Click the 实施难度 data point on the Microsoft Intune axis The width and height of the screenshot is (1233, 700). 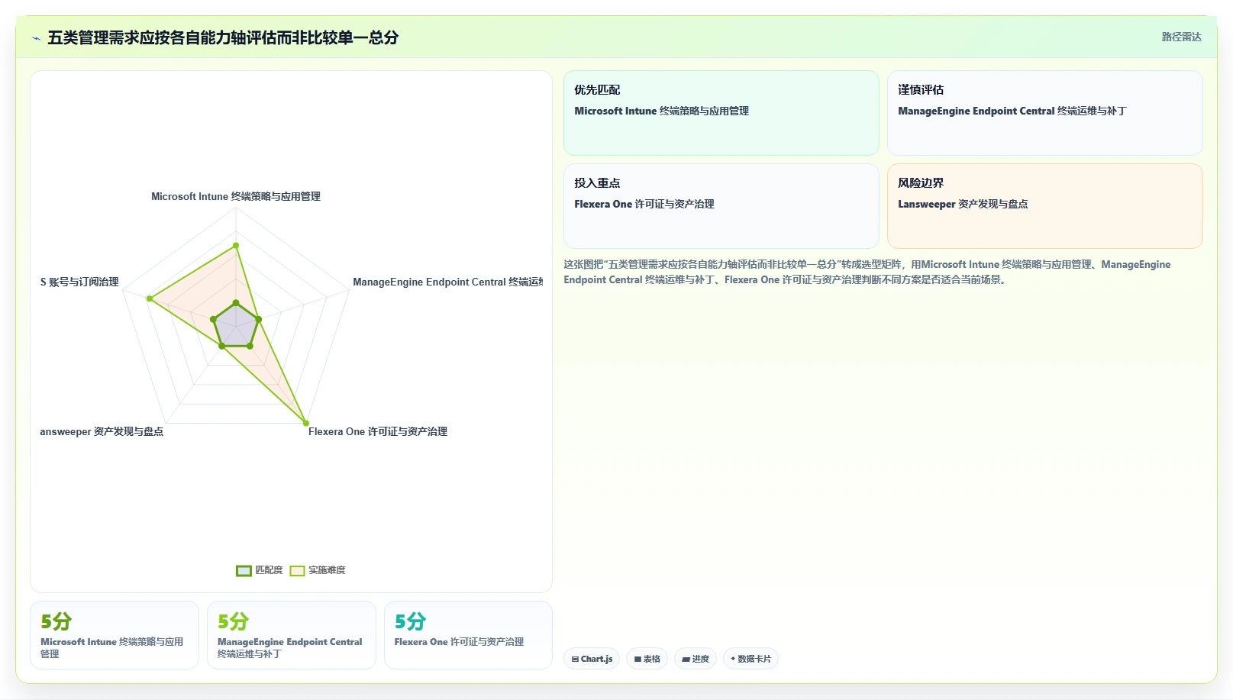coord(236,245)
